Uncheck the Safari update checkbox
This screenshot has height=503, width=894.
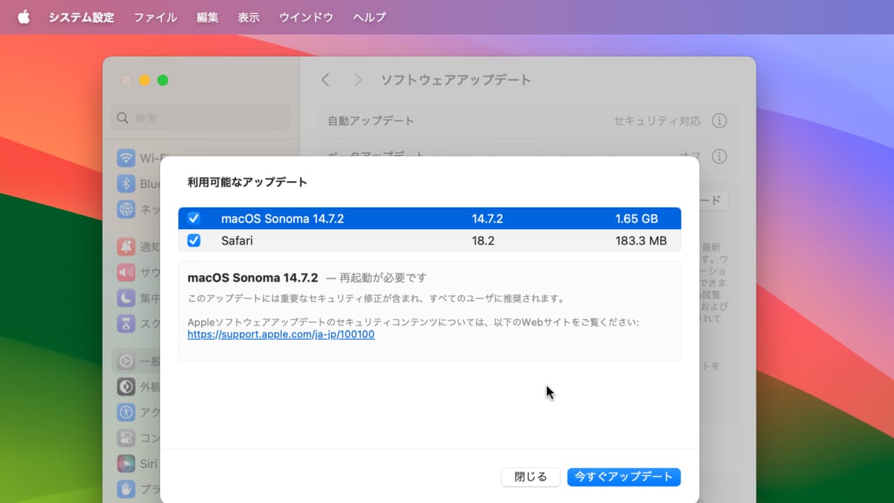click(x=194, y=240)
